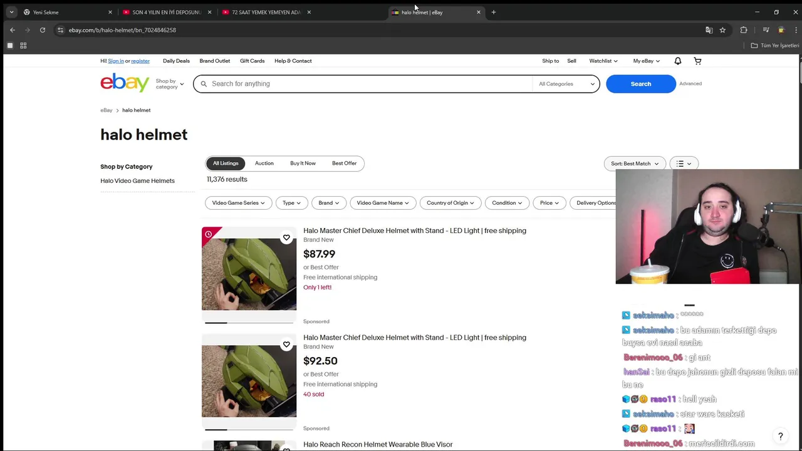Open Help & Contact
Viewport: 802px width, 451px height.
pos(293,61)
